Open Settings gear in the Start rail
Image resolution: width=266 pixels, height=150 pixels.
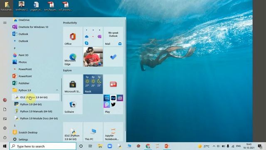5,128
